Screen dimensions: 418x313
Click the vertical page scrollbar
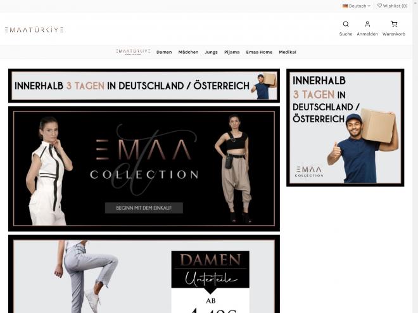point(415,156)
